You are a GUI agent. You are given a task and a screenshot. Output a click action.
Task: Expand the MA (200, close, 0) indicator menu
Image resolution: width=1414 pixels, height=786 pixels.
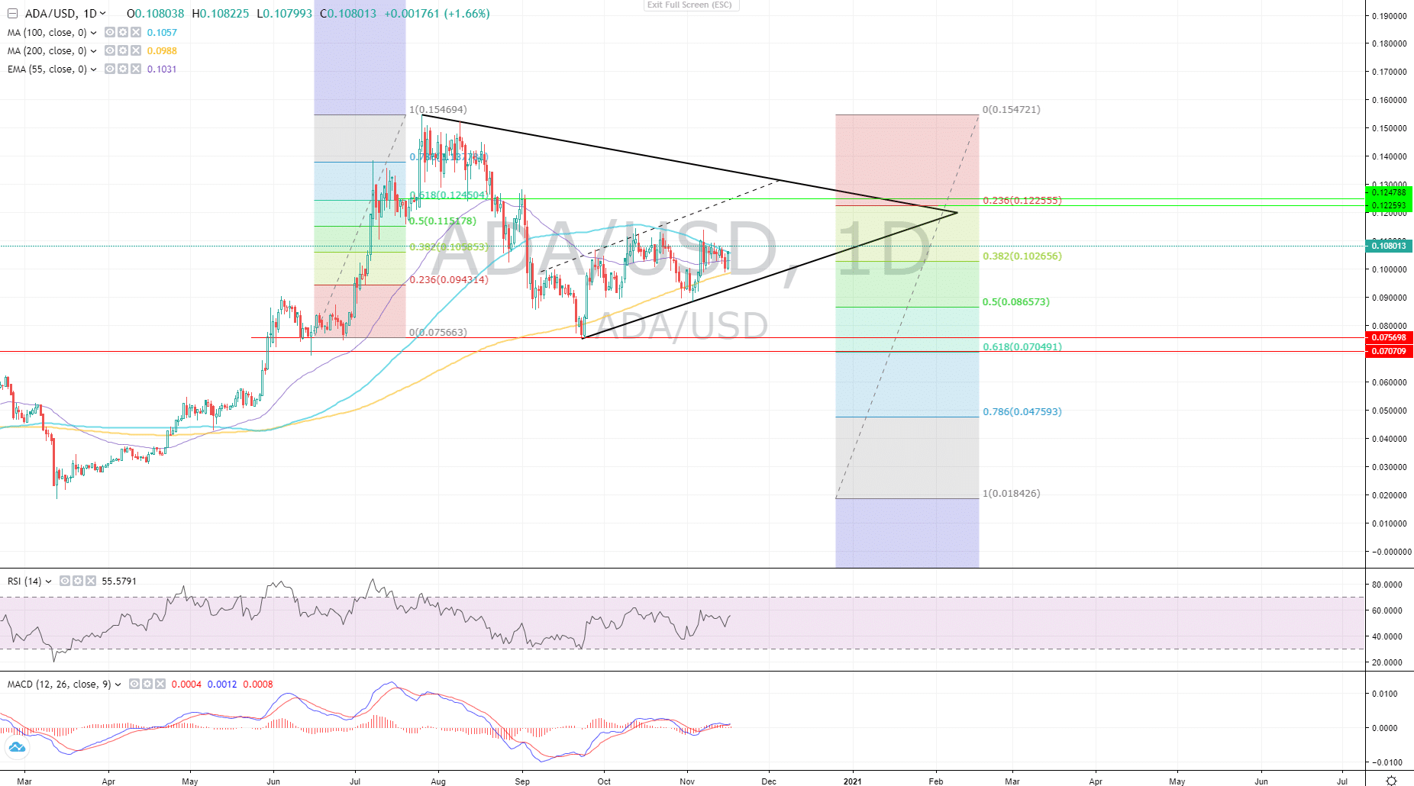click(x=93, y=51)
